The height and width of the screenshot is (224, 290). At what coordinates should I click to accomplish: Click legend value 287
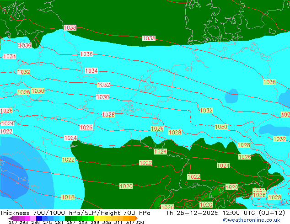click(71, 222)
